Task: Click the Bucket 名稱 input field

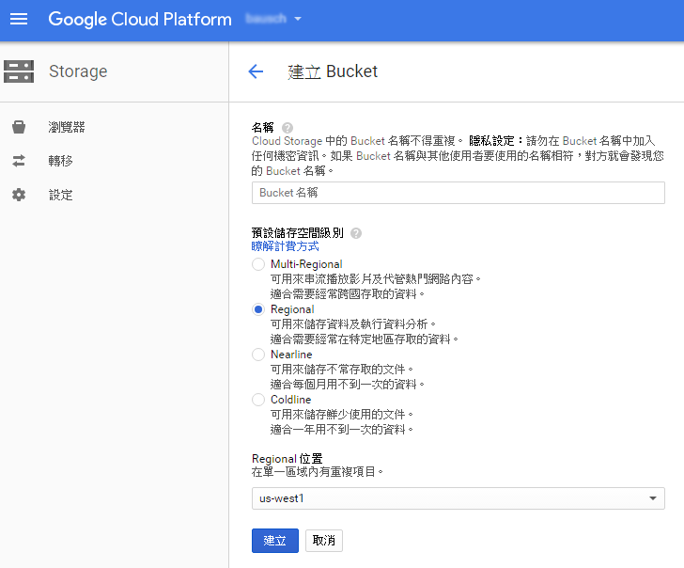Action: [x=458, y=193]
